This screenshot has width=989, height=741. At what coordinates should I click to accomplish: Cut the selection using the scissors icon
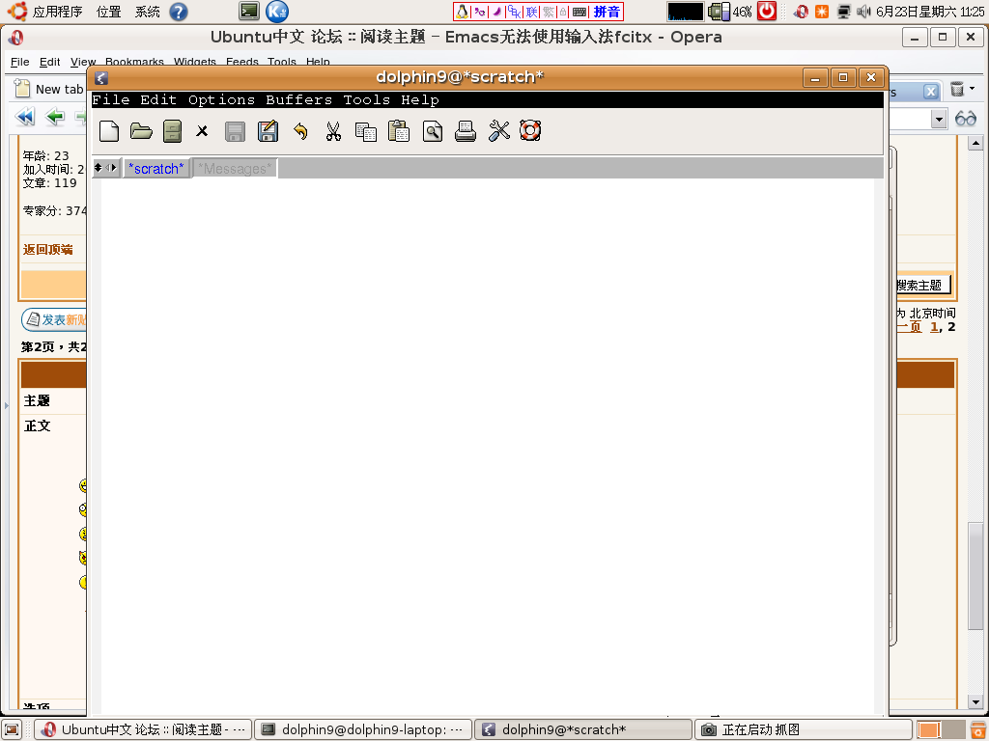(333, 131)
